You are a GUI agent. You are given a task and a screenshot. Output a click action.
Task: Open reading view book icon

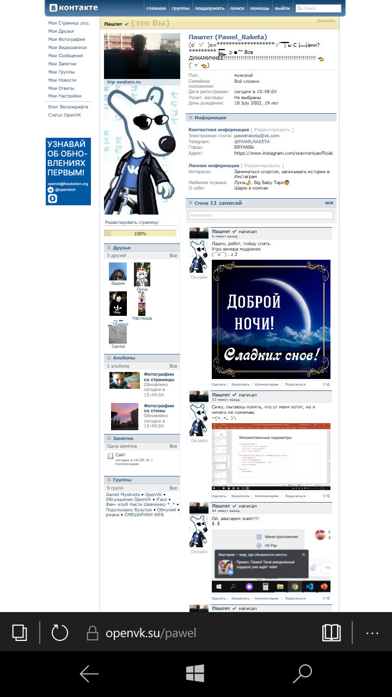coord(332,632)
